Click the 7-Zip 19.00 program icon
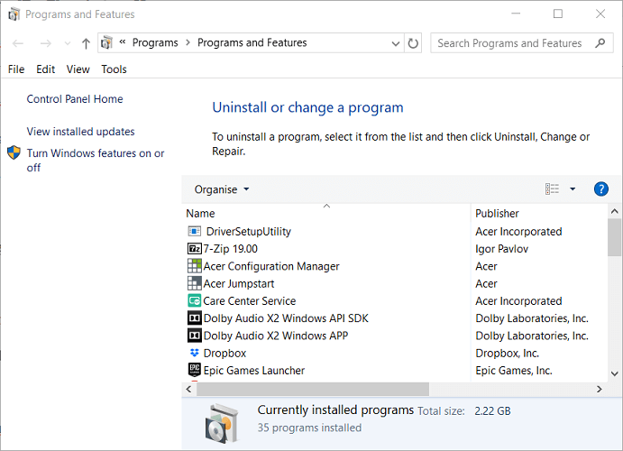623x451 pixels. [x=194, y=249]
